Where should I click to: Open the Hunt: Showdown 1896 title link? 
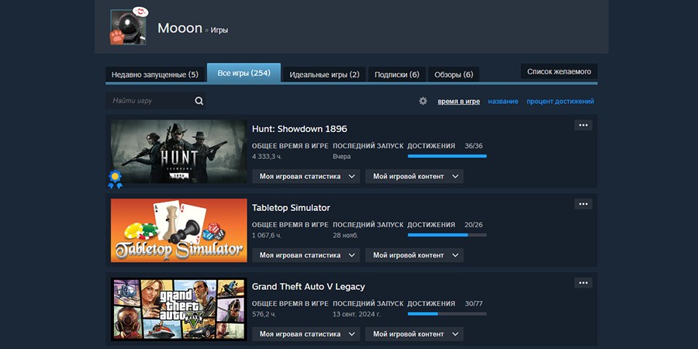(299, 129)
